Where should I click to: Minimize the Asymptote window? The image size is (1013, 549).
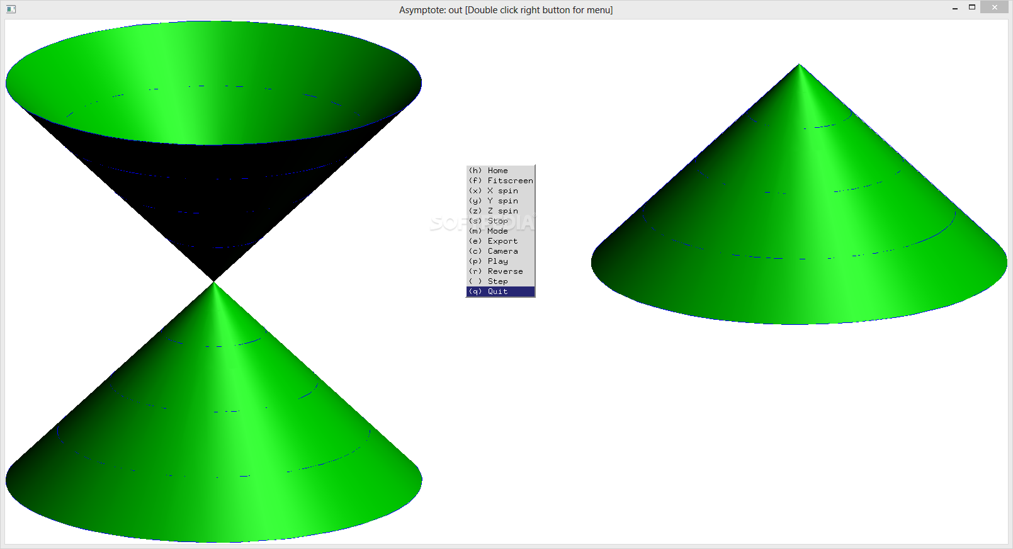coord(955,8)
